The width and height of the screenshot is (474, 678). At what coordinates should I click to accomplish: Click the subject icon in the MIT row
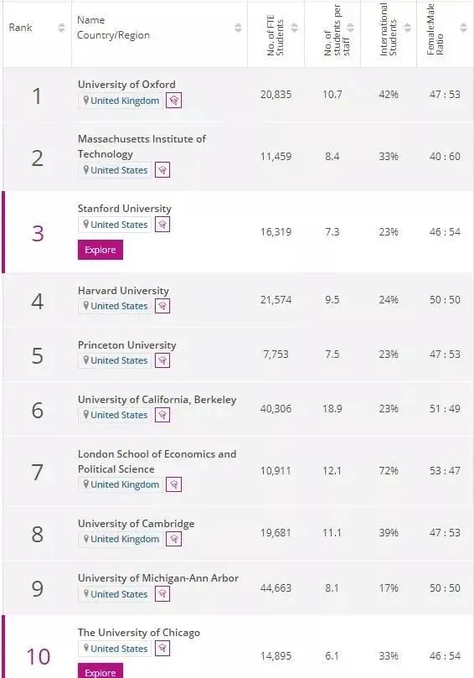click(x=162, y=170)
